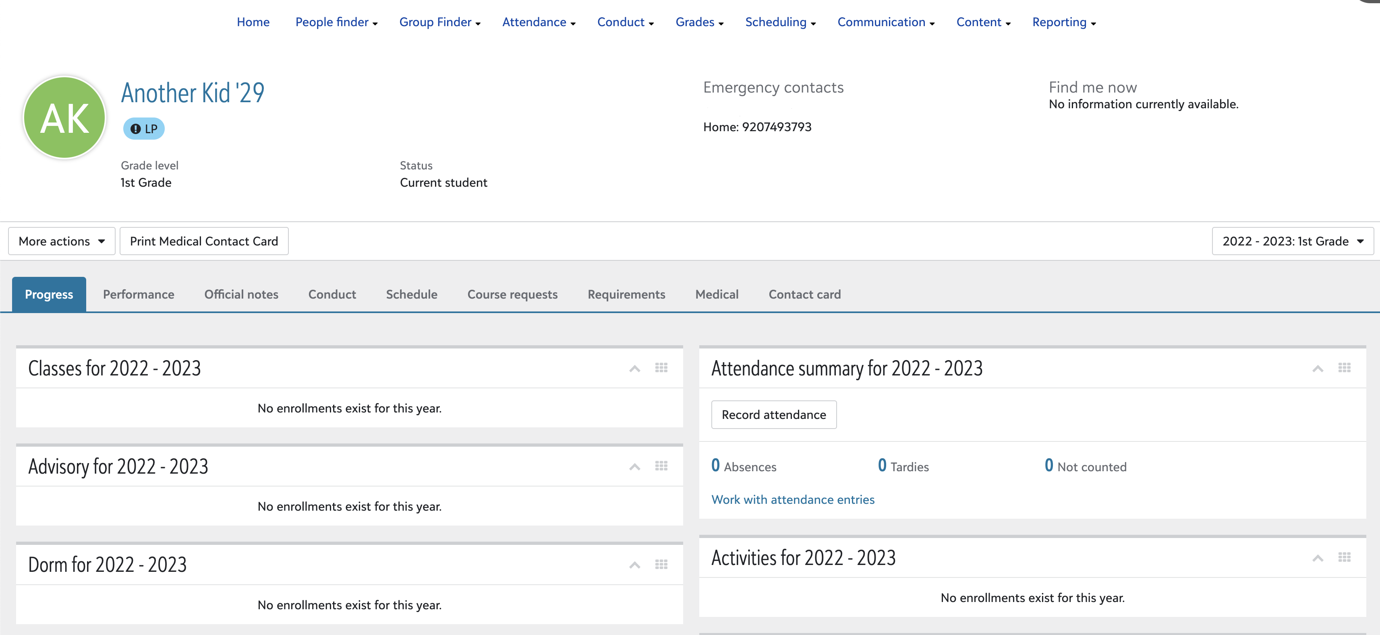Screen dimensions: 1380x635
Task: Switch to the Medical tab
Action: pyautogui.click(x=716, y=295)
